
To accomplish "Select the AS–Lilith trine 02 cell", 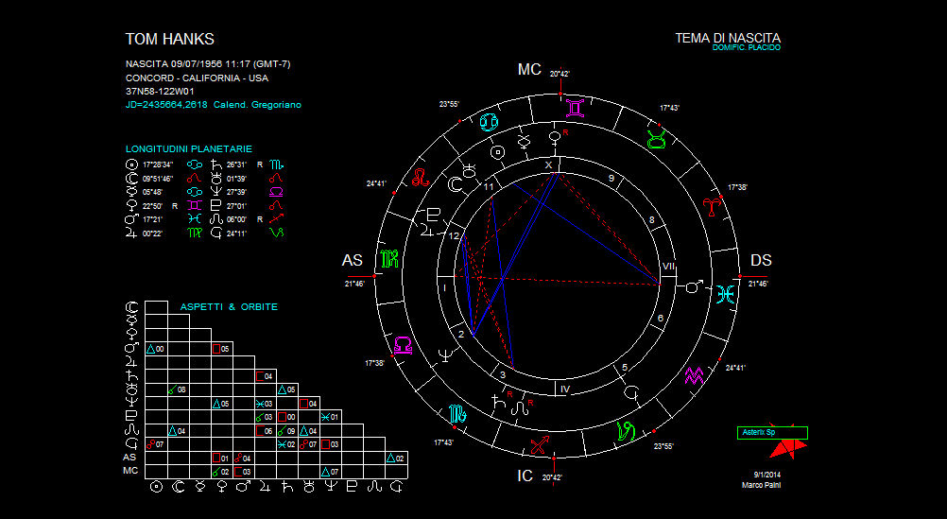I will (x=396, y=458).
